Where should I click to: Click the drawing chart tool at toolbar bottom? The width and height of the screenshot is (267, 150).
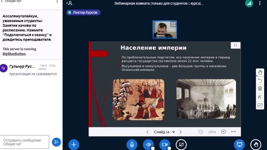tap(260, 105)
